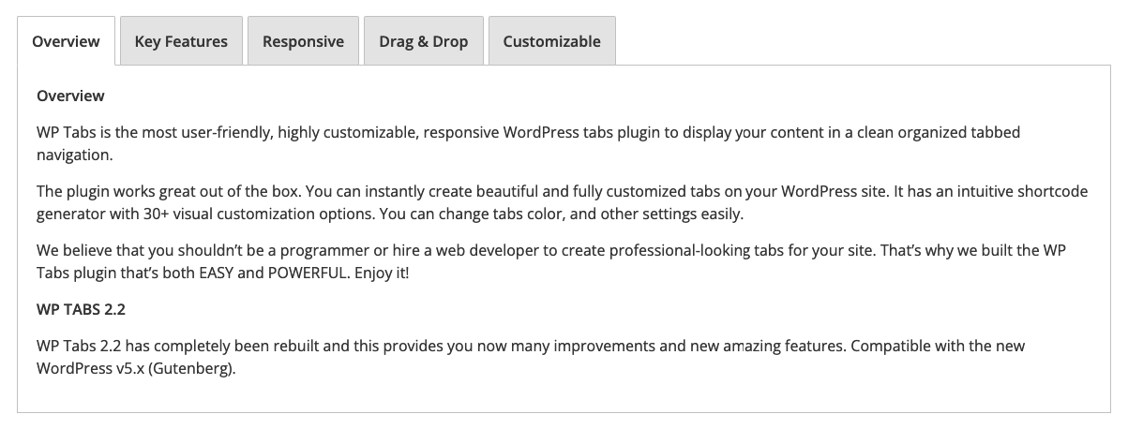Image resolution: width=1128 pixels, height=429 pixels.
Task: Click the word "navigation." ending the first paragraph
Action: click(74, 155)
